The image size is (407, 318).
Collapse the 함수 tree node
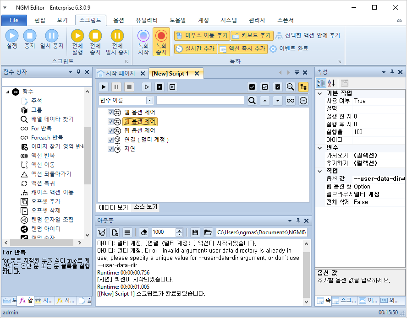[x=7, y=92]
